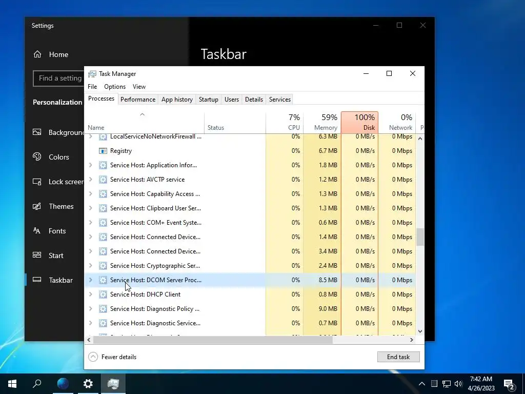Viewport: 525px width, 394px height.
Task: Click the Background icon in Settings sidebar
Action: (37, 132)
